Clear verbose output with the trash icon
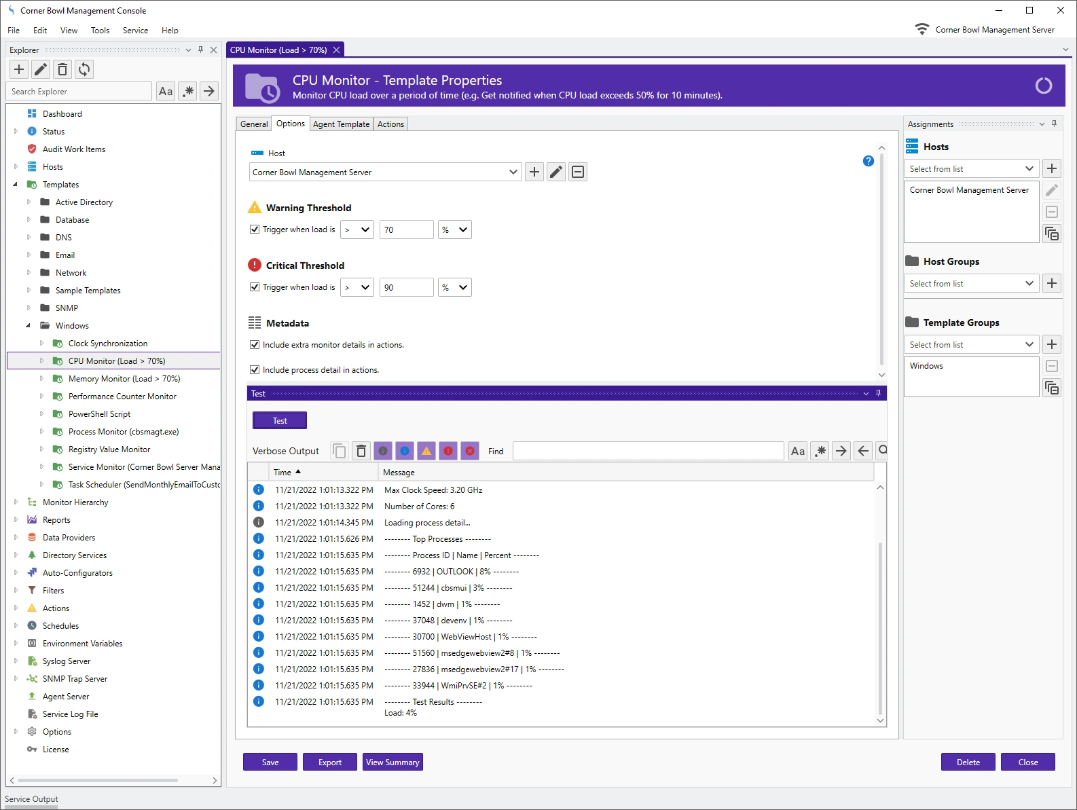 (361, 451)
